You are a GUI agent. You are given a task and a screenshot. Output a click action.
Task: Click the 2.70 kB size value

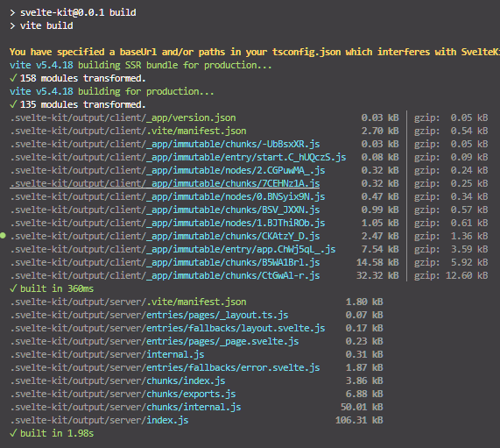tap(380, 131)
